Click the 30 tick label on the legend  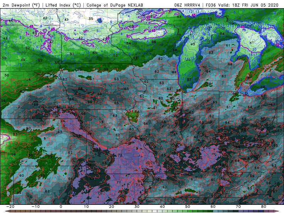click(x=137, y=207)
